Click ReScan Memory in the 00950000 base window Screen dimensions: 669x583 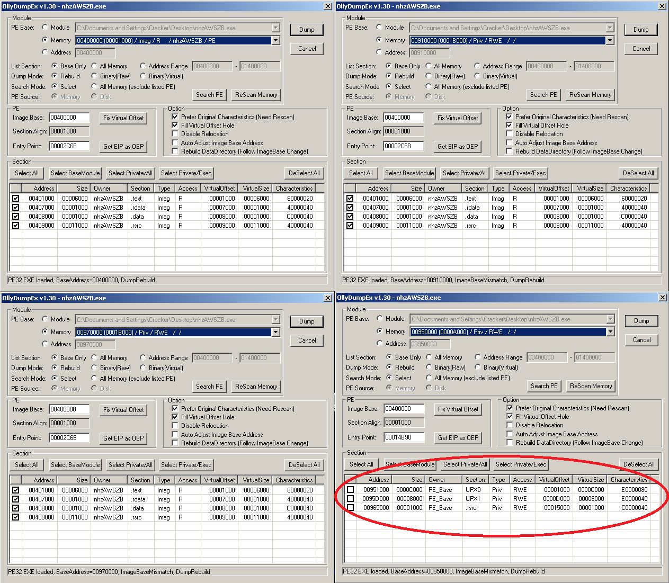point(591,386)
